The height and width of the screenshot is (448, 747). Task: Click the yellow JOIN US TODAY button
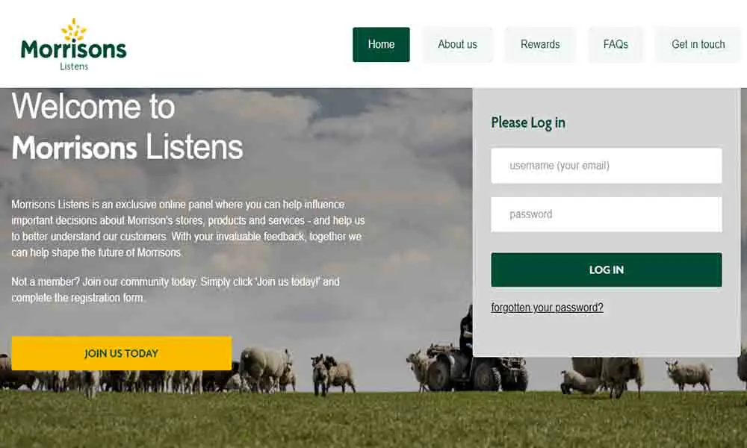(x=122, y=353)
